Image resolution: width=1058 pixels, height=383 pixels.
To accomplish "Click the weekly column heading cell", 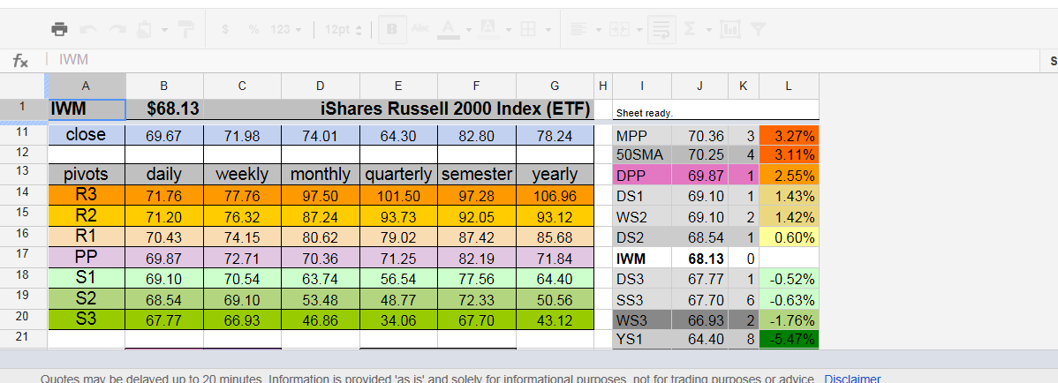I will [x=242, y=175].
